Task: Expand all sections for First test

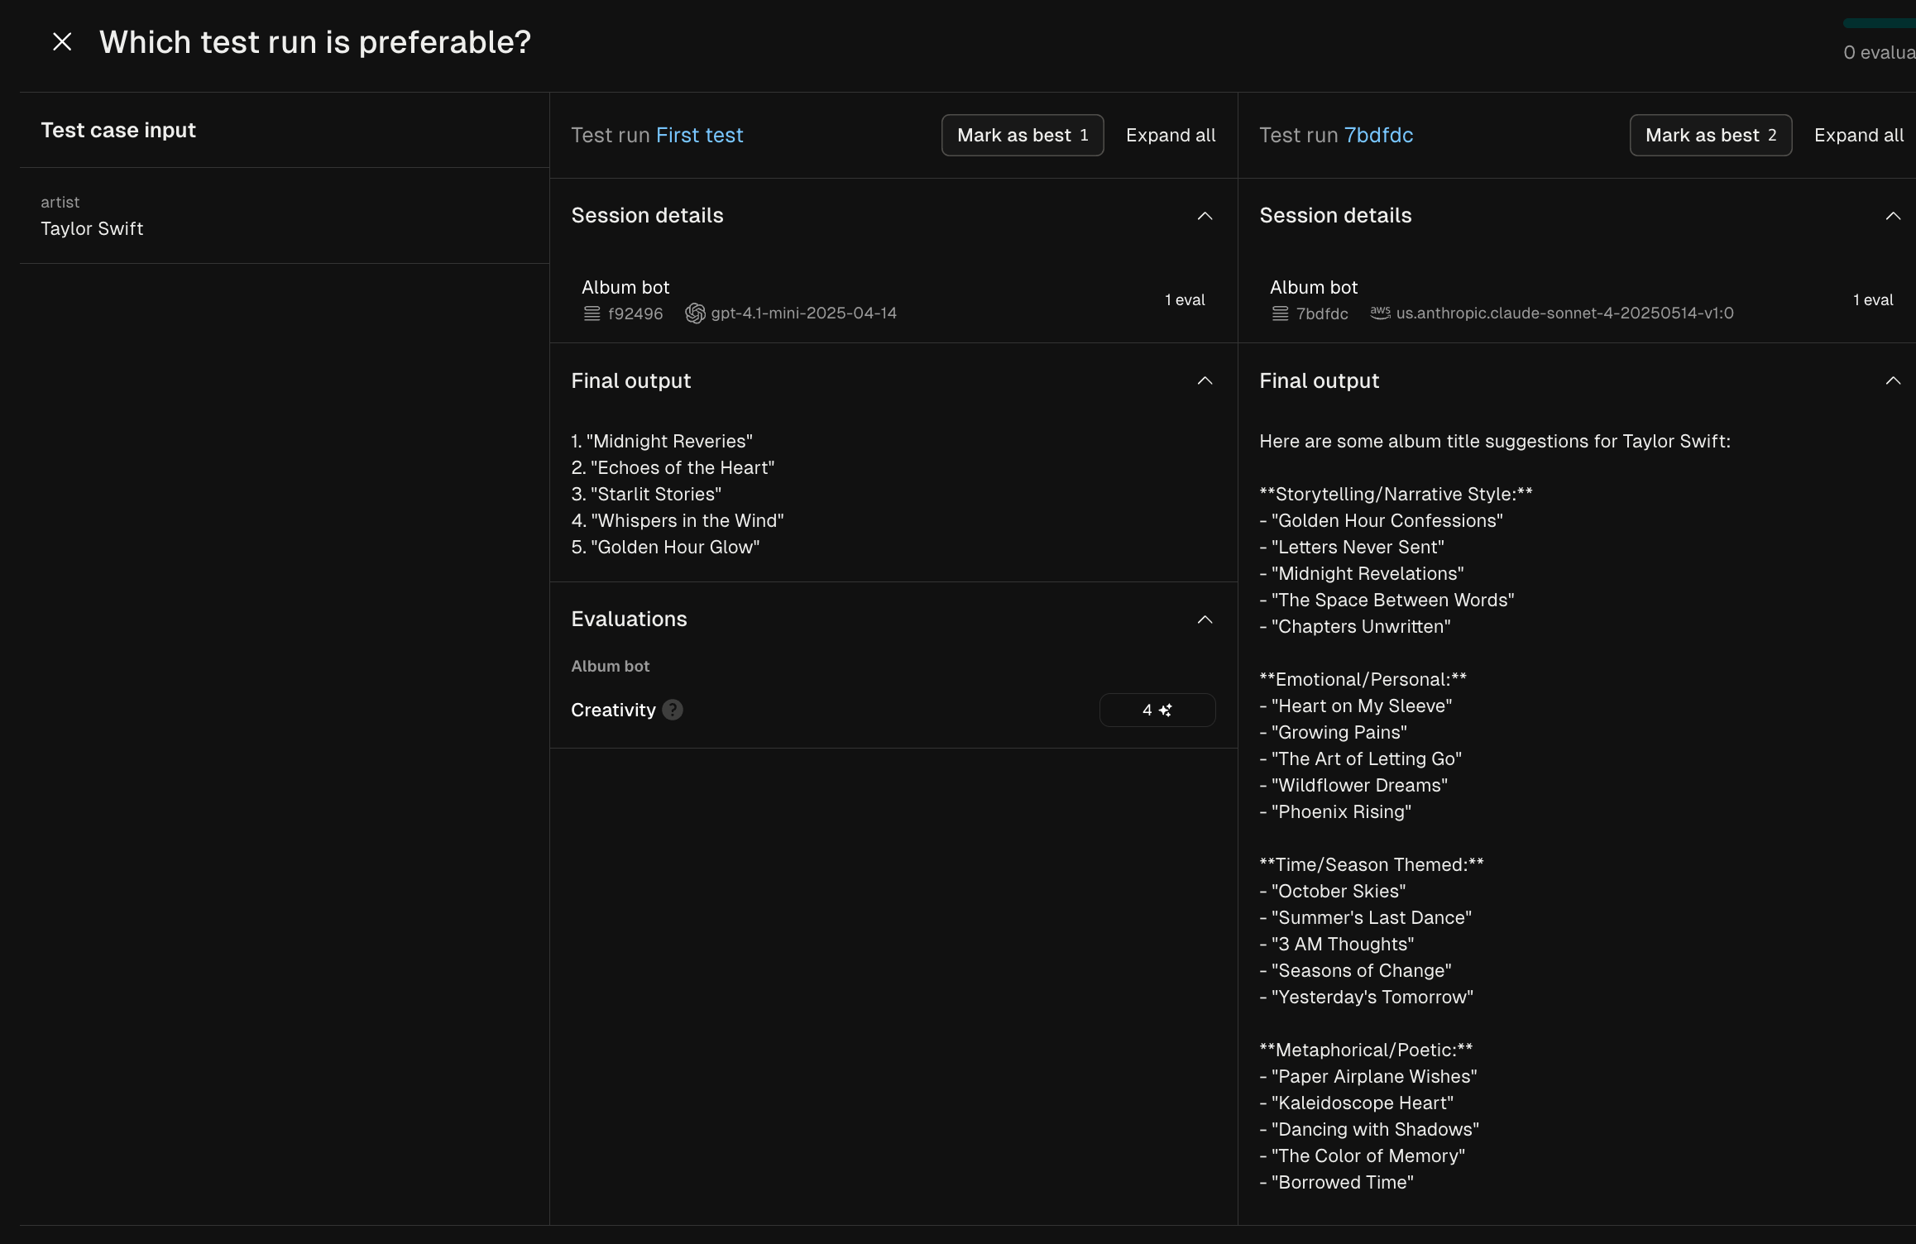Action: click(x=1170, y=136)
